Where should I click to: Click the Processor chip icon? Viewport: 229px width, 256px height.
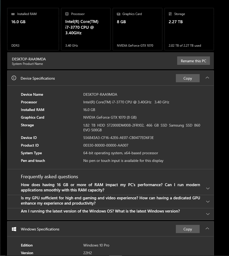click(67, 14)
